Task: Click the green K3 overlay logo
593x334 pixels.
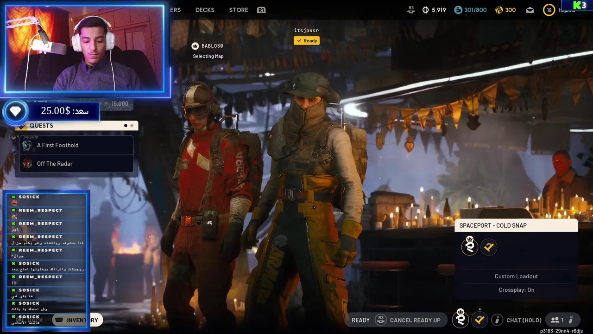Action: click(x=580, y=5)
